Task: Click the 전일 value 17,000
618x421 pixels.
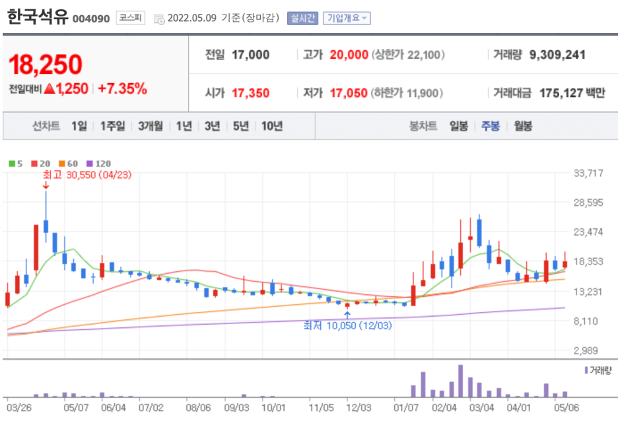Action: click(251, 55)
